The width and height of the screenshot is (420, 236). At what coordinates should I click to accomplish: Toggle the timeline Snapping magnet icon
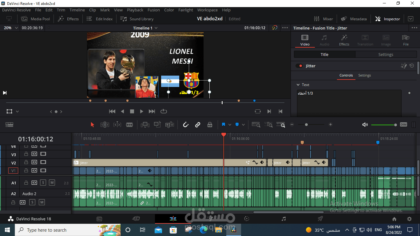tap(186, 125)
